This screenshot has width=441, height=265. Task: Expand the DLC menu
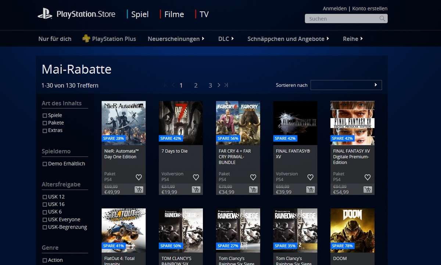click(x=226, y=39)
